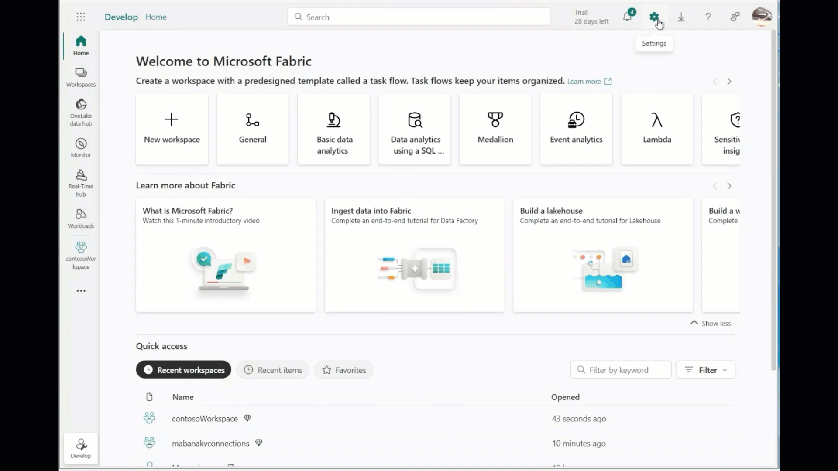Show more sidebar options ellipsis

coord(81,291)
